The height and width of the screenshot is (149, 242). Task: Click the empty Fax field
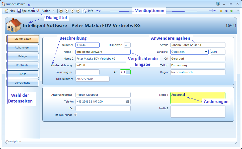click(103, 108)
